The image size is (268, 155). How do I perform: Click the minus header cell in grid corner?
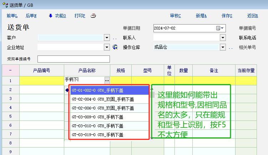10,70
